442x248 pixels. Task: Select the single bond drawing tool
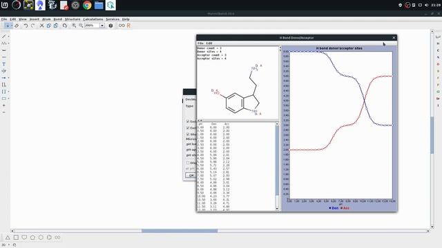3,37
